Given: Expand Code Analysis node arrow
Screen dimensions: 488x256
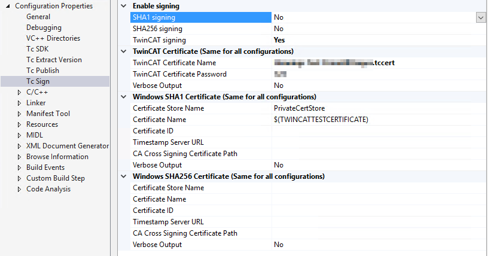Looking at the screenshot, I should click(x=19, y=189).
